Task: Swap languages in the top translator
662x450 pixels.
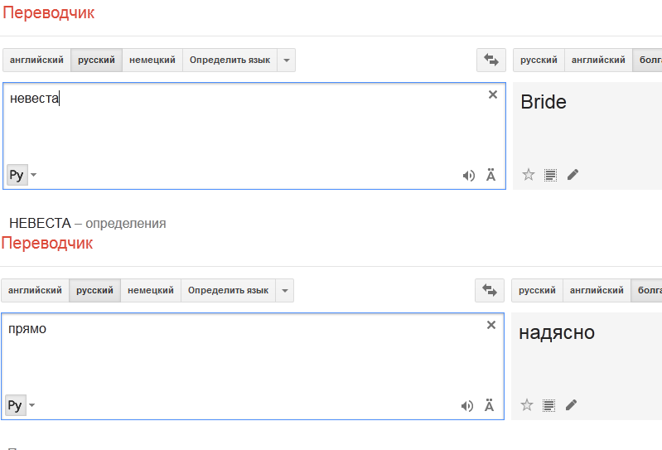Action: (x=491, y=60)
